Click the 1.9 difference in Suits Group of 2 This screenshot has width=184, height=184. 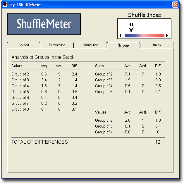click(158, 74)
